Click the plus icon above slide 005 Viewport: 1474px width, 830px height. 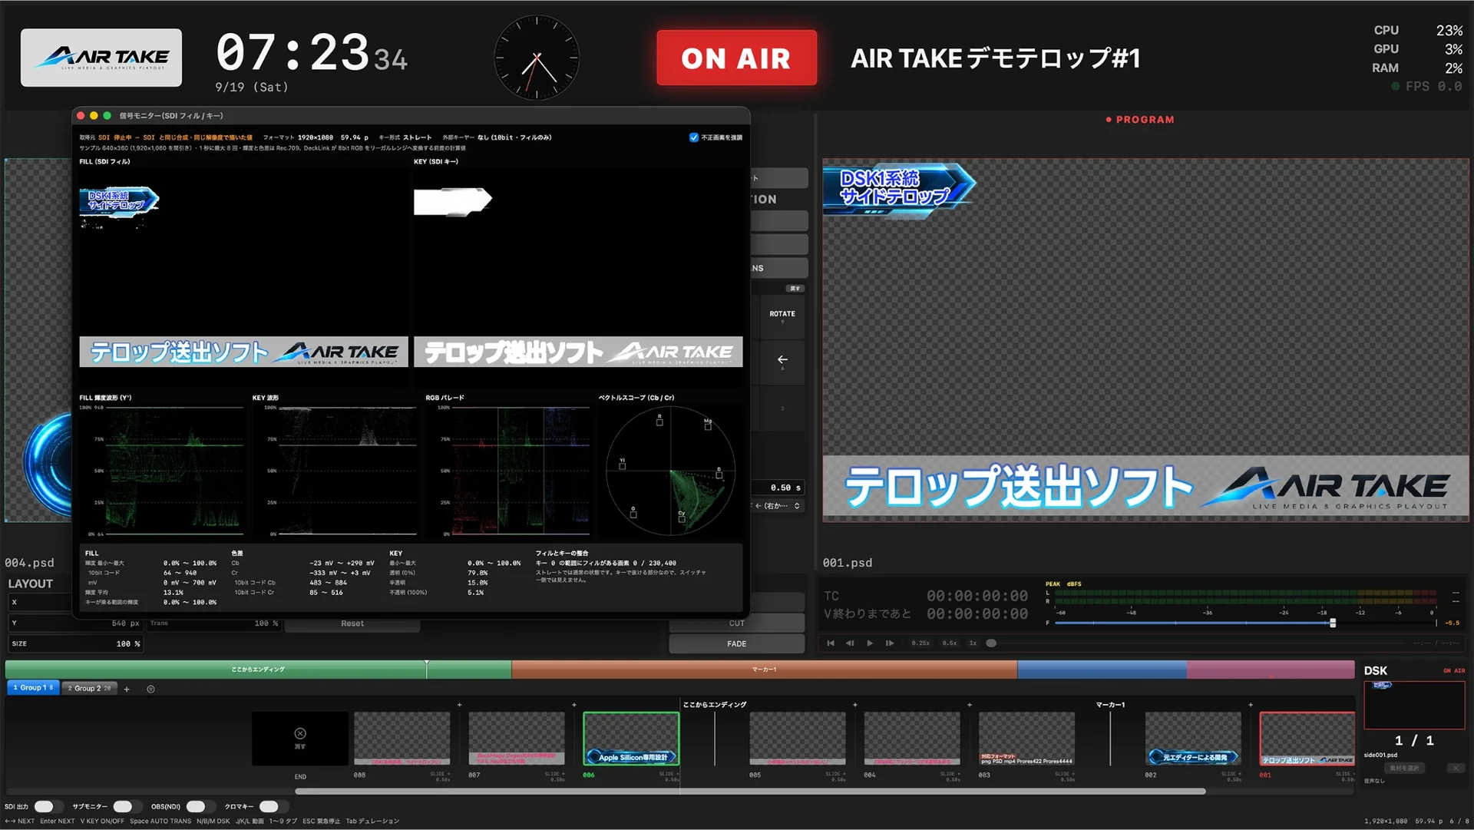click(855, 704)
